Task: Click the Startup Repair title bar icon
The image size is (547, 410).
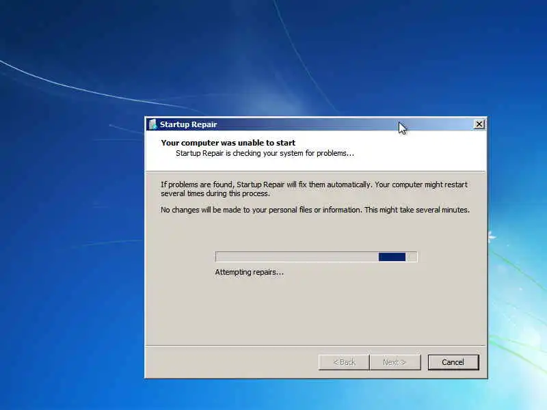Action: coord(152,124)
